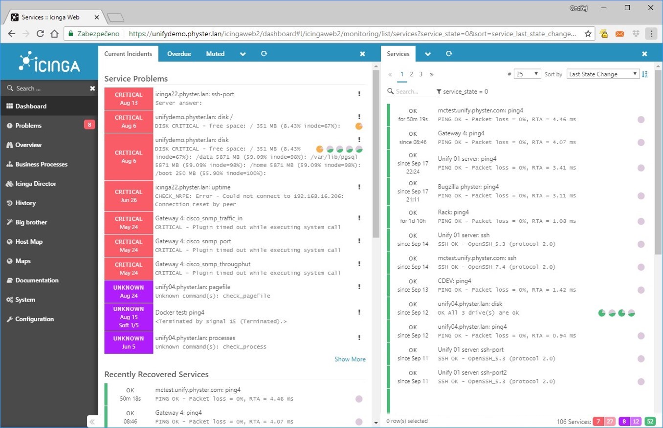Click Show More under Service Problems
The image size is (663, 428).
coord(350,359)
